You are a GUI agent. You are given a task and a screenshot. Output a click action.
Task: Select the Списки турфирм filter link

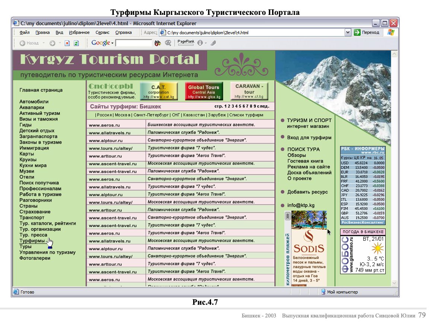(x=246, y=115)
